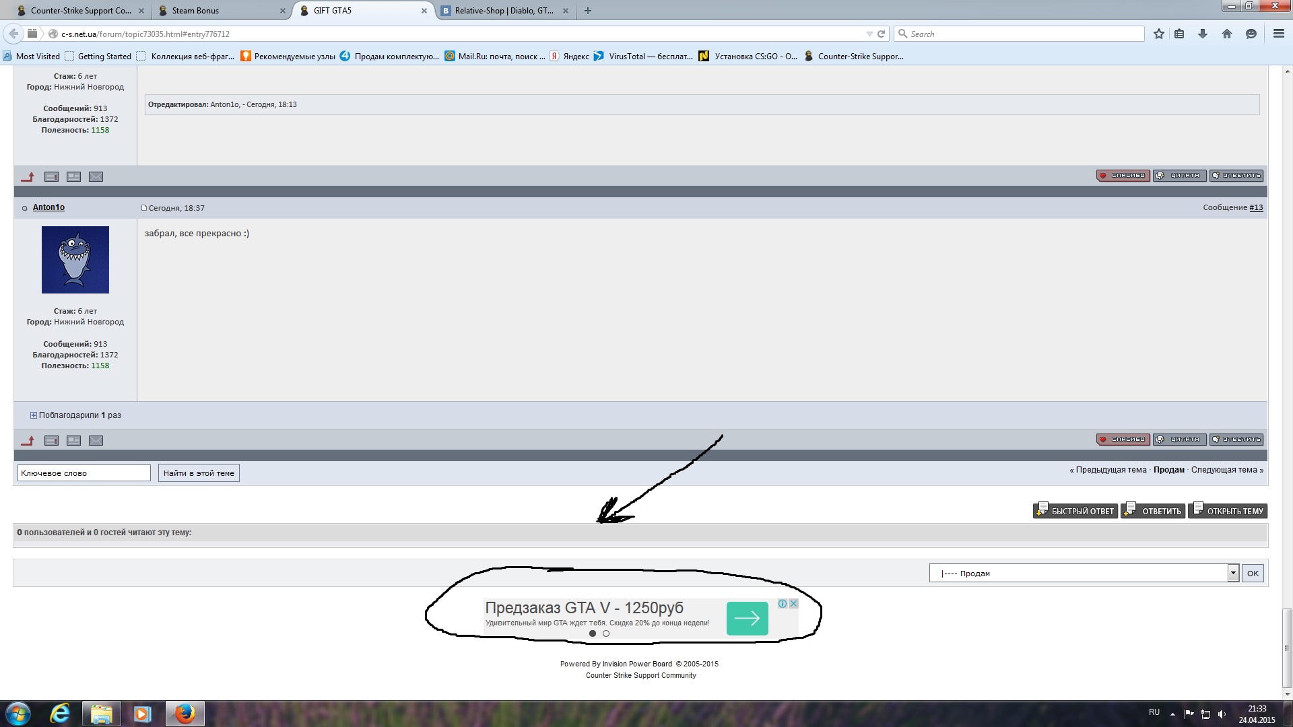Click the RU language indicator in the taskbar

pos(1154,712)
